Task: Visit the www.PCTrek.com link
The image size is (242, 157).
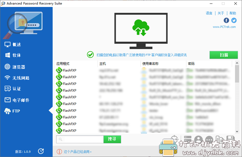Action: point(224,27)
